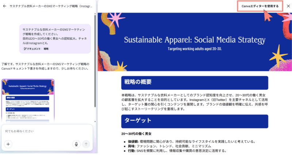Viewport: 292px width, 155px height.
Task: Activate the microphone voice input button
Action: tap(76, 144)
